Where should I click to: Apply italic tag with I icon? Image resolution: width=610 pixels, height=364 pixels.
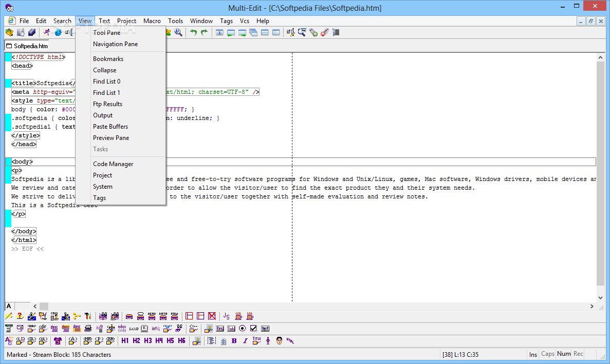[245, 341]
